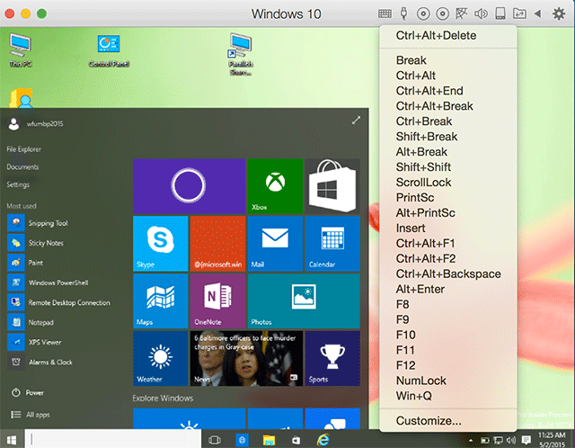This screenshot has height=448, width=575.
Task: Collapse the title bar icons with the arrow
Action: tap(538, 14)
